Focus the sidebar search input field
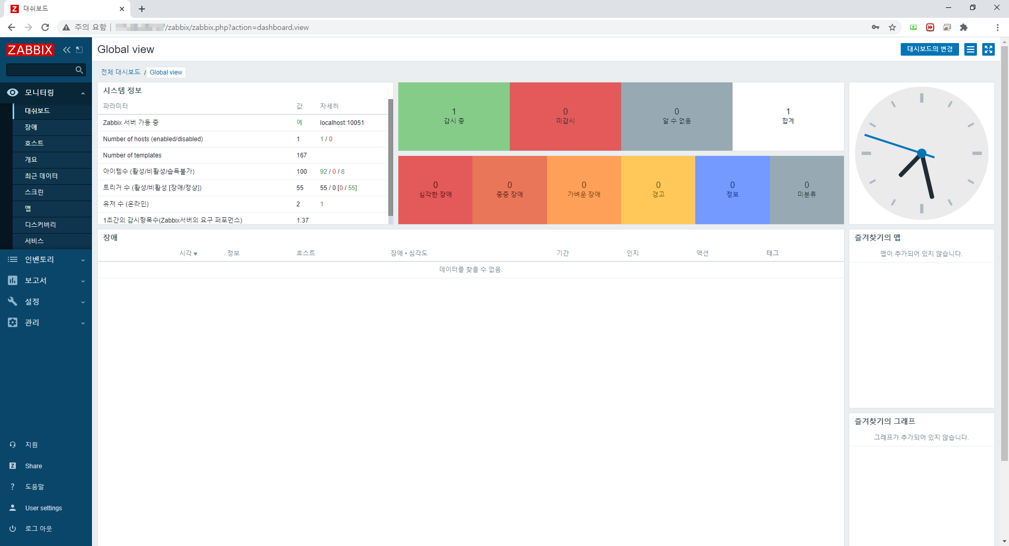Image resolution: width=1009 pixels, height=546 pixels. (40, 70)
